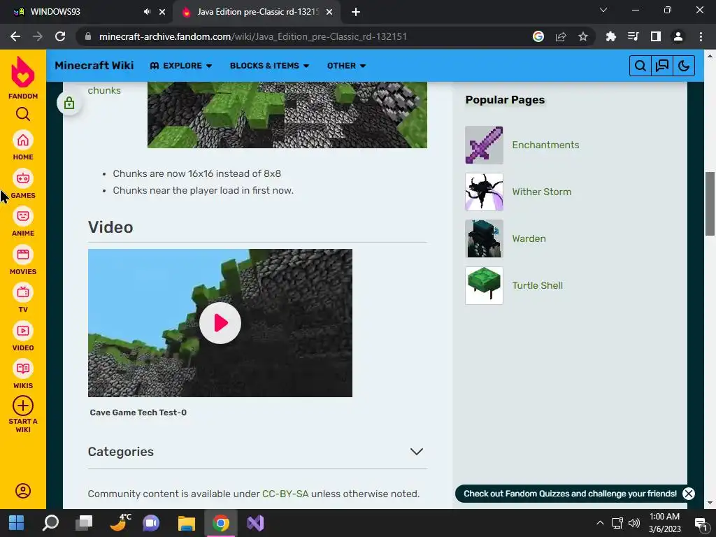Click the green page lock icon
Image resolution: width=716 pixels, height=537 pixels.
[69, 103]
